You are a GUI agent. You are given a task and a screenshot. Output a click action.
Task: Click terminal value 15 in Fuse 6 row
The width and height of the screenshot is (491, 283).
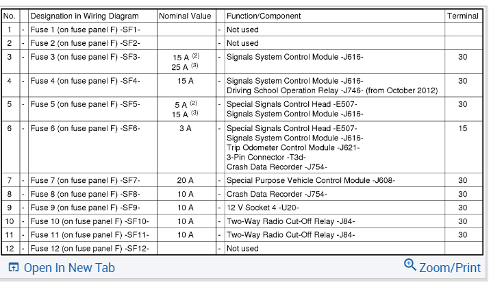point(463,128)
